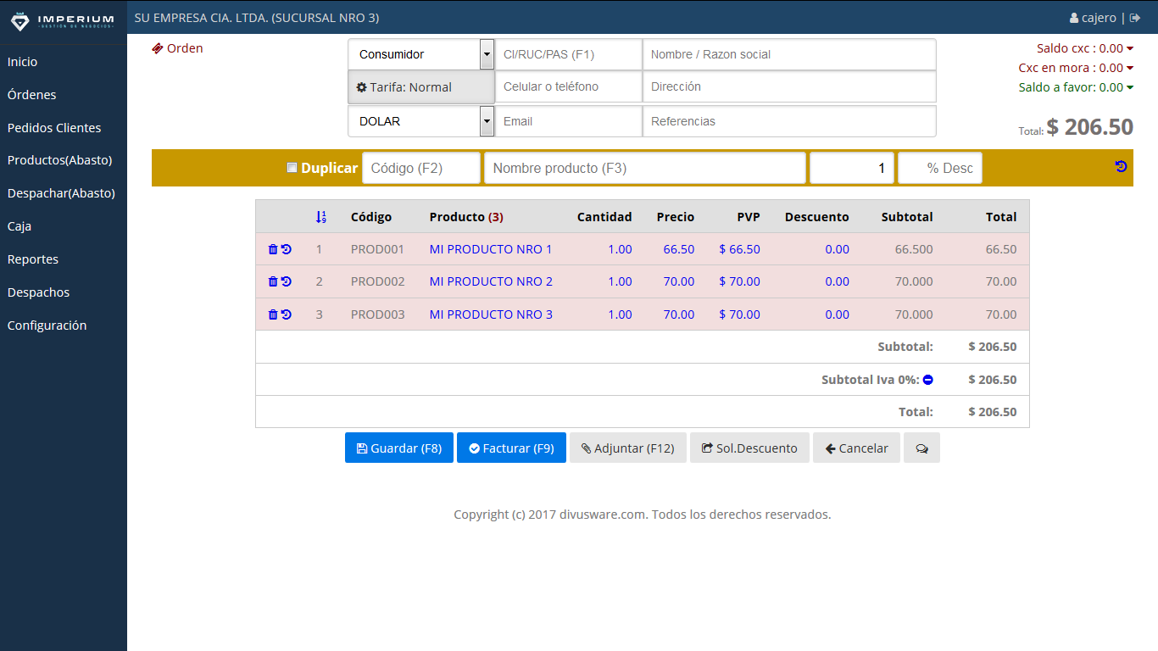
Task: Click the PROD003 code cell
Action: [x=377, y=314]
